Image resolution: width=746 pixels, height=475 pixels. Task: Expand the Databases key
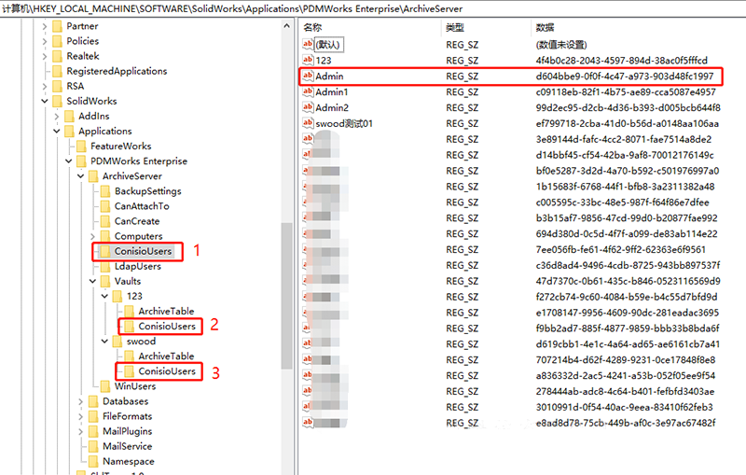coord(80,401)
